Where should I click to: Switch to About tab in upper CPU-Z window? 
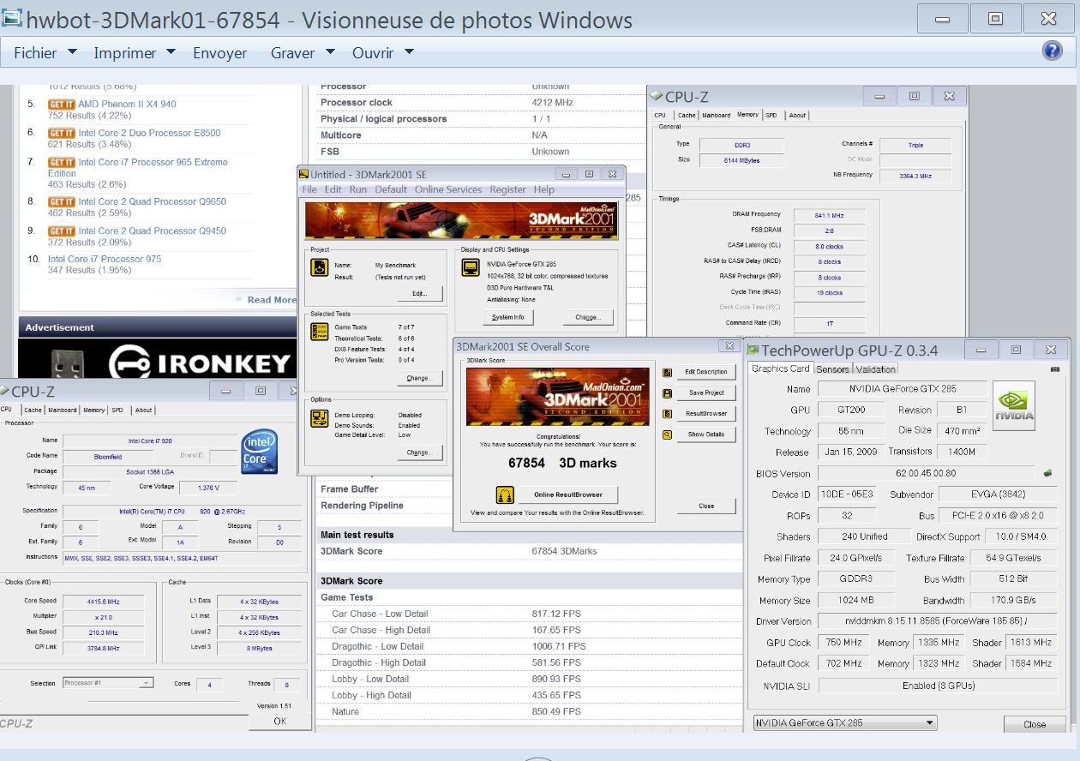797,115
